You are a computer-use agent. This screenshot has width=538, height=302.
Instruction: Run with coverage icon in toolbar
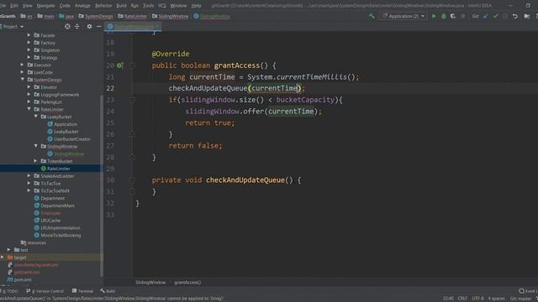pos(453,16)
